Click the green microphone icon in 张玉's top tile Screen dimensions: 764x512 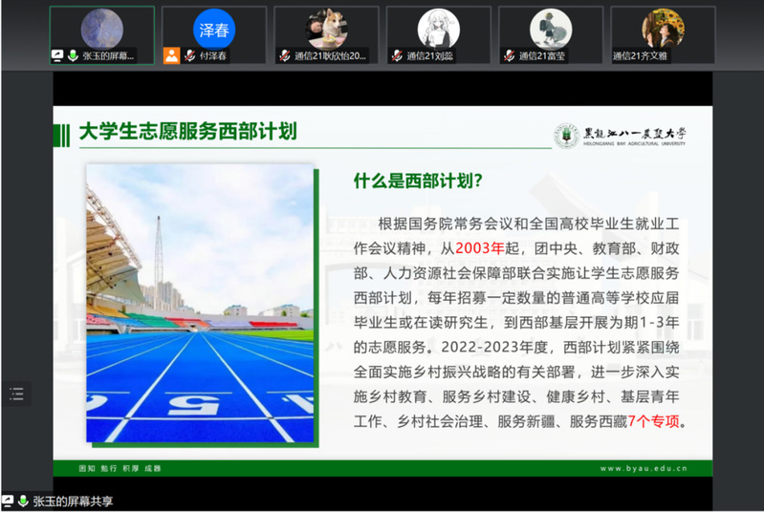73,56
